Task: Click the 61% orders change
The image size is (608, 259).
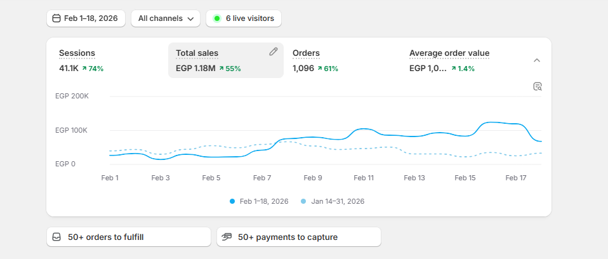Action: (331, 69)
